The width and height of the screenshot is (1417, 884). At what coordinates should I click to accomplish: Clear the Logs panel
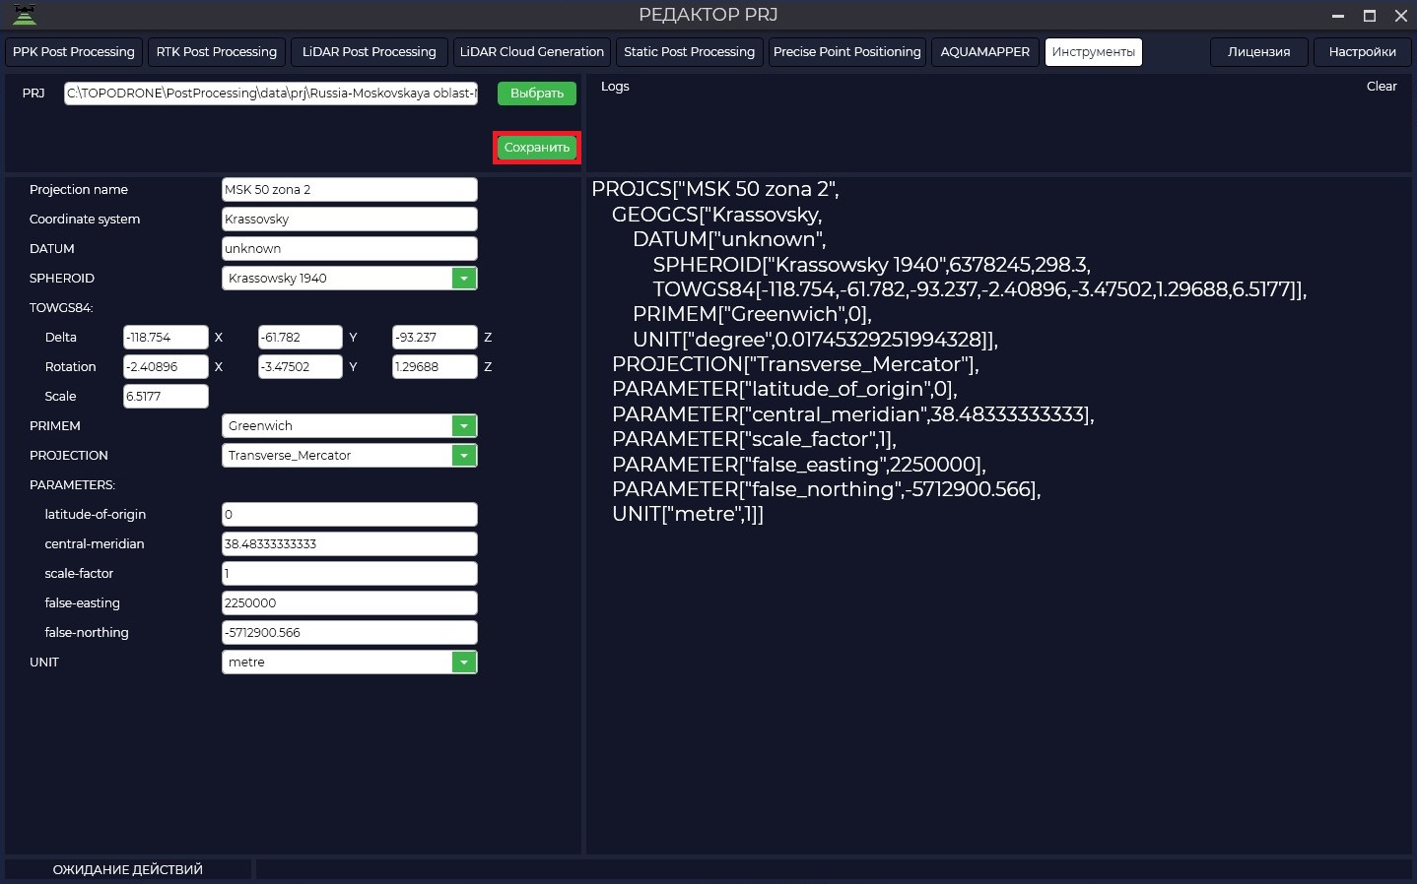coord(1382,87)
